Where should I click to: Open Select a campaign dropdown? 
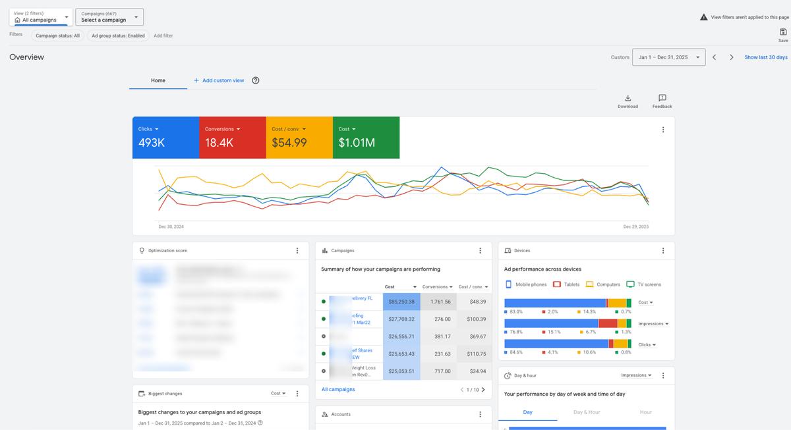109,17
